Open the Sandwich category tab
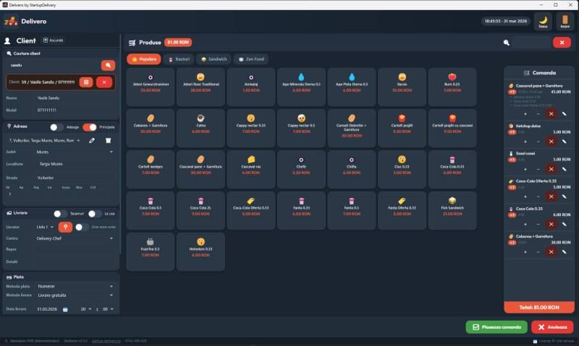 pyautogui.click(x=214, y=59)
